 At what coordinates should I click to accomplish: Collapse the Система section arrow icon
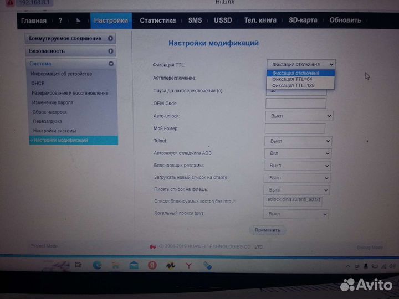(x=111, y=64)
